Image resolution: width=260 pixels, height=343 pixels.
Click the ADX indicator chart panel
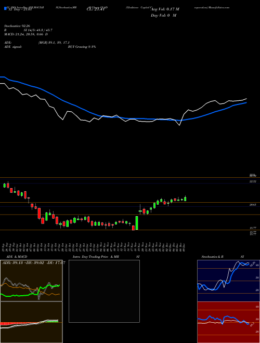(31, 281)
